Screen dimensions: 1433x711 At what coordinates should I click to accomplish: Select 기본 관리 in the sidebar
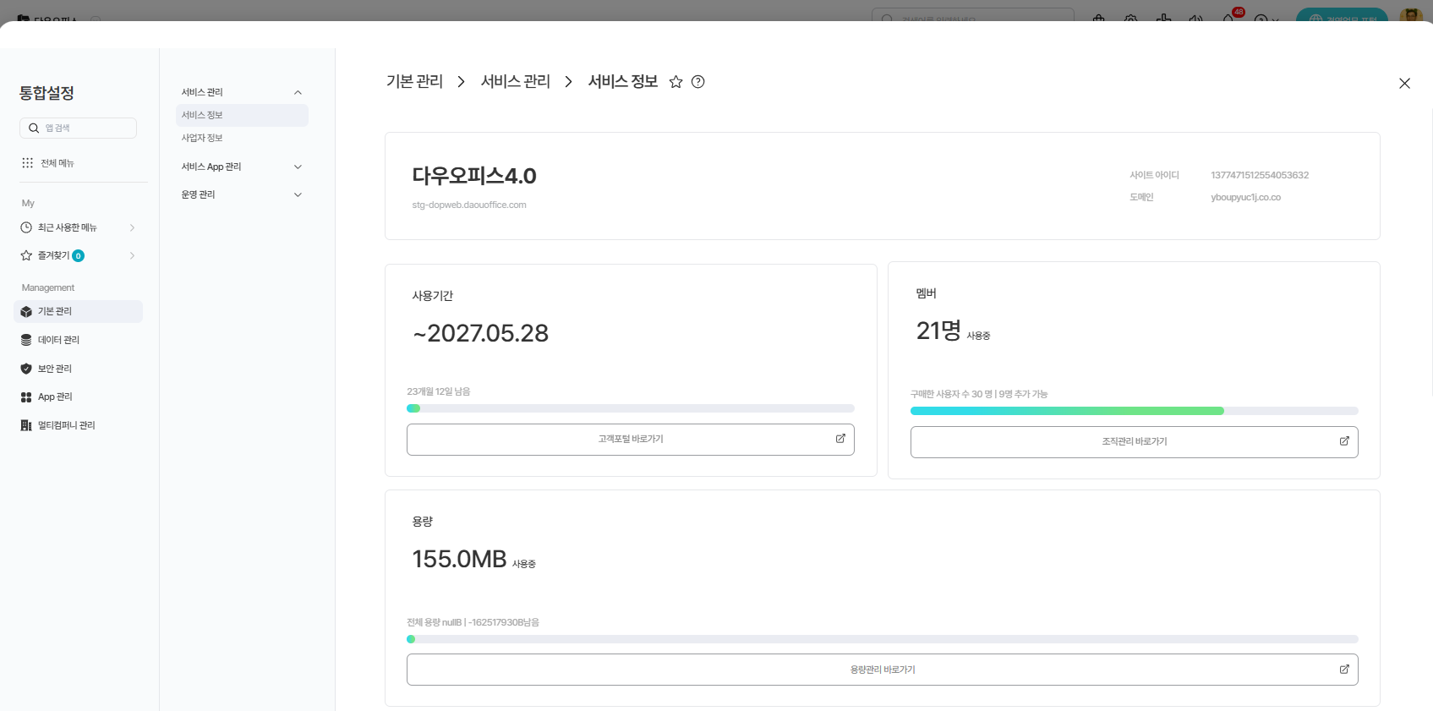(55, 311)
